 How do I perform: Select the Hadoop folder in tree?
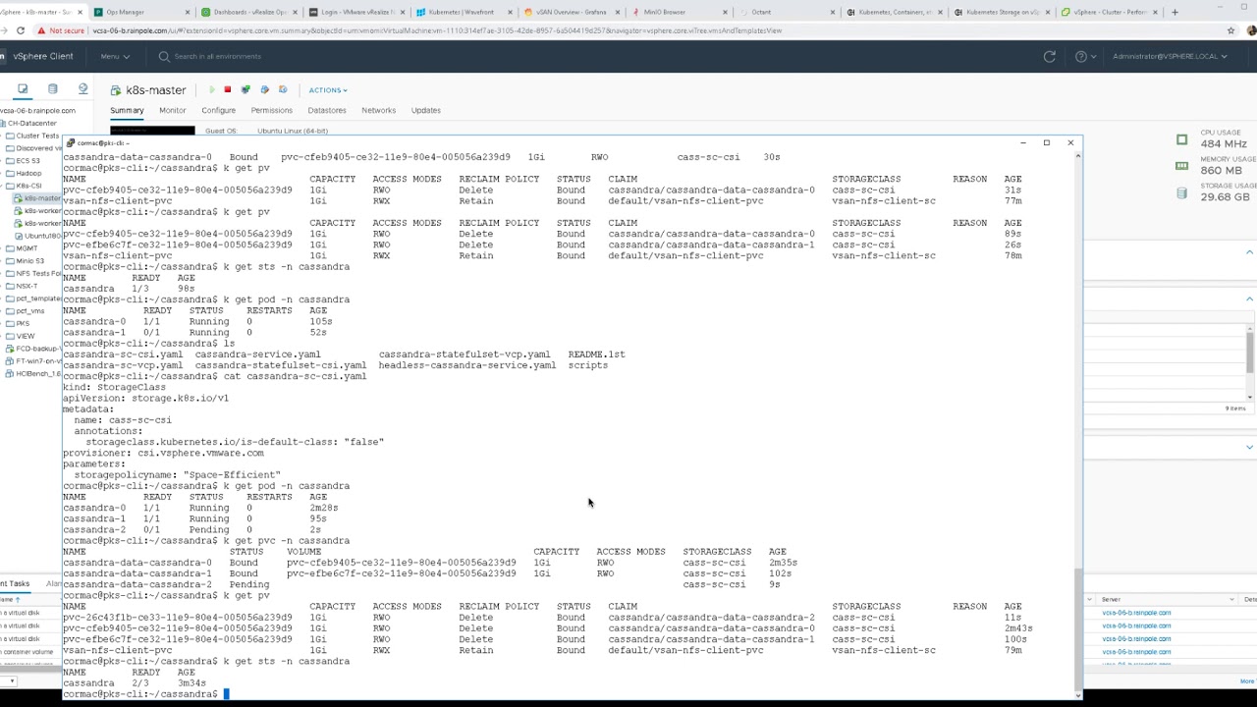pos(28,174)
